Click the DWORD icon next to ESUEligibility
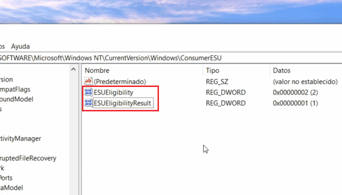The height and width of the screenshot is (195, 342). [88, 92]
